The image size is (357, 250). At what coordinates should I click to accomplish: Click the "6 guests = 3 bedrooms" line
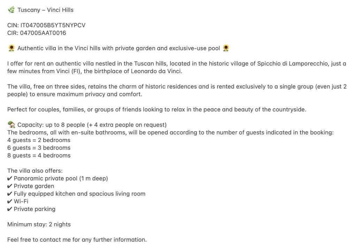click(39, 148)
